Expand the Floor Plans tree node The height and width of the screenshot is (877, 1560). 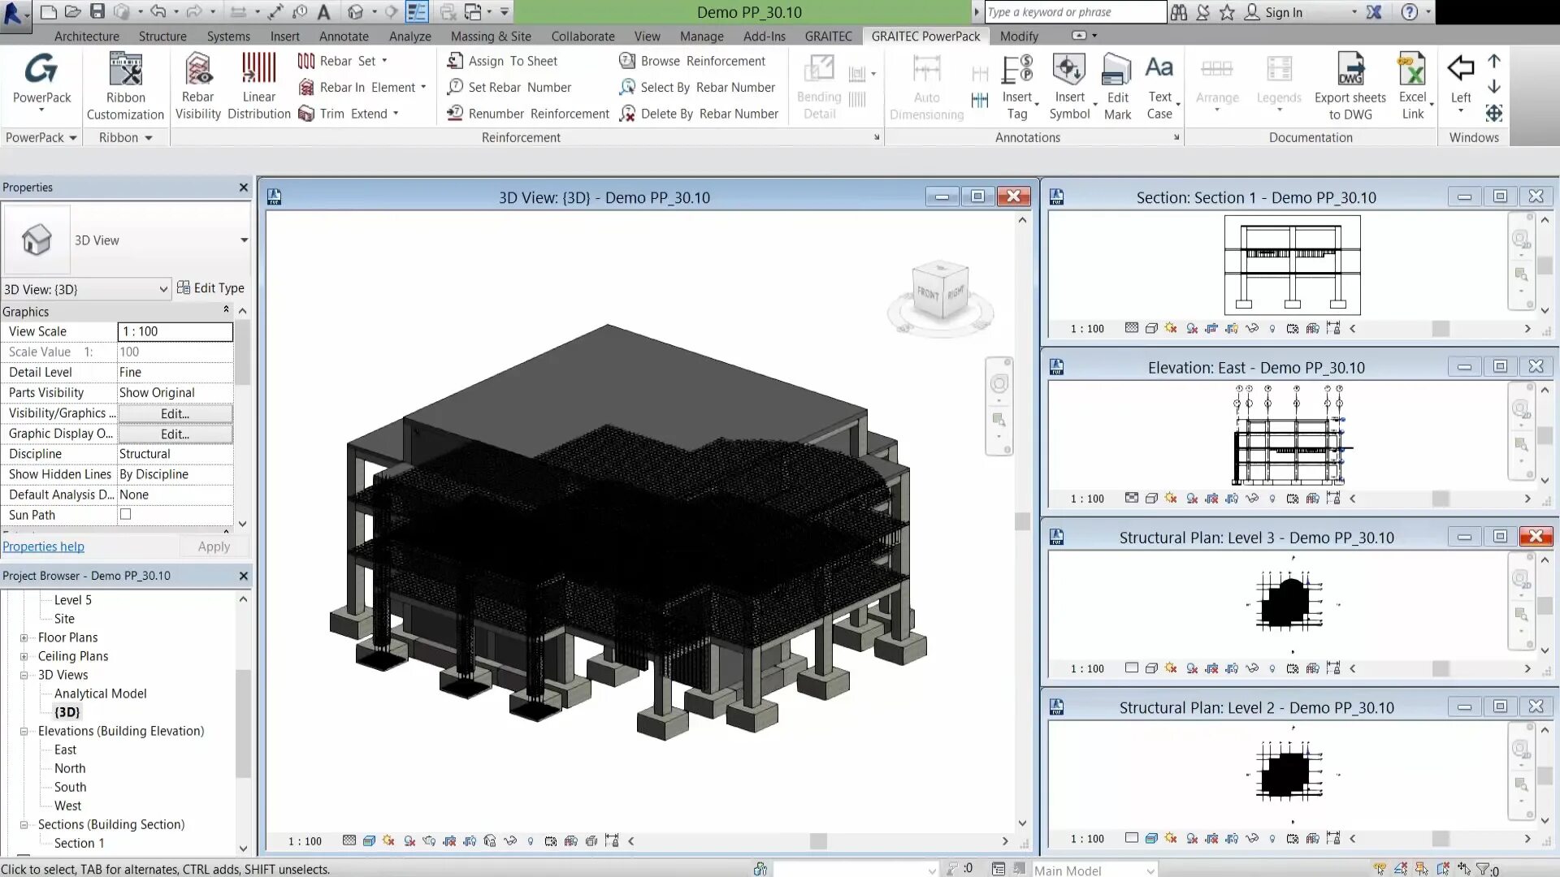tap(24, 637)
